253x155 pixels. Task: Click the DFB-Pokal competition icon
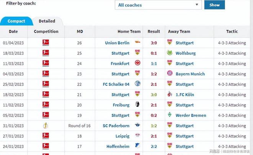(46, 126)
